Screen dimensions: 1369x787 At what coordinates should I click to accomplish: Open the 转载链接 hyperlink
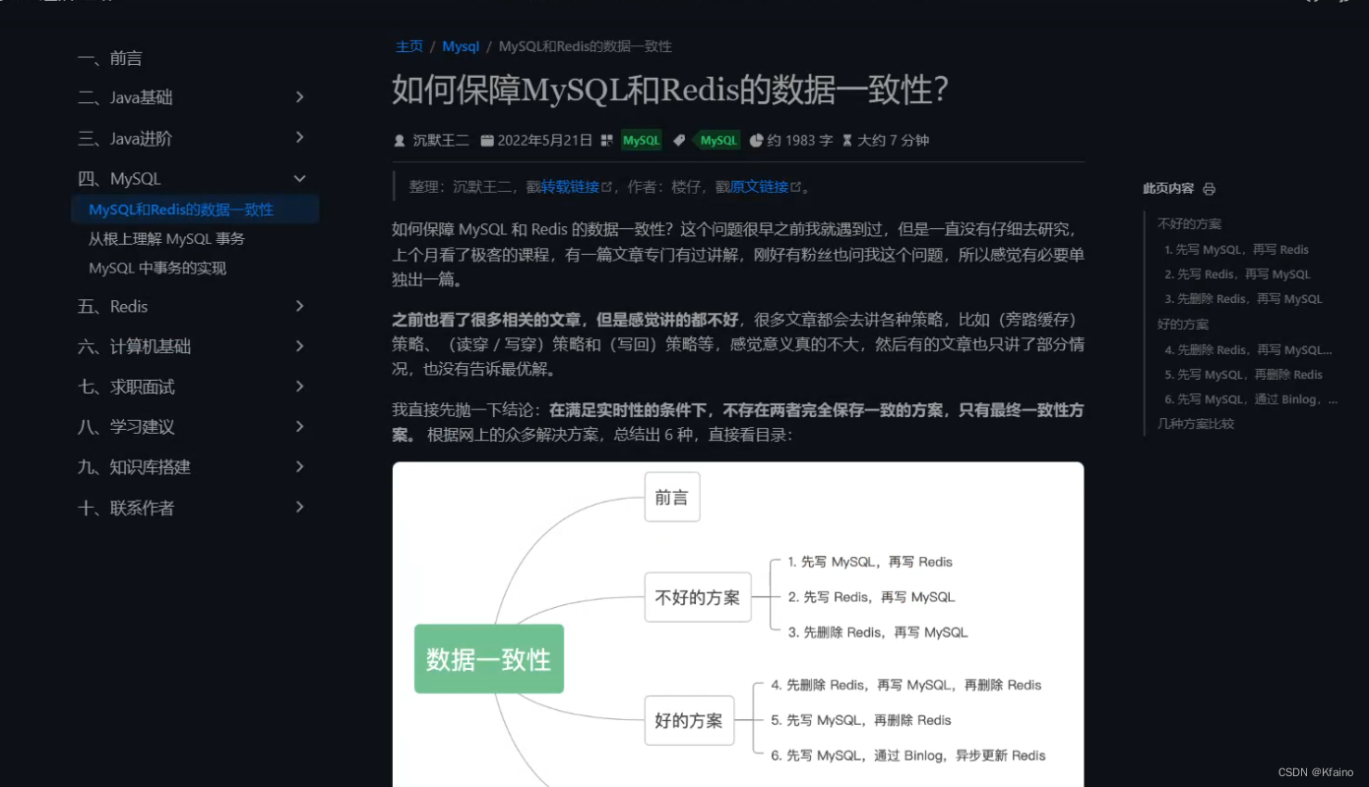click(570, 187)
